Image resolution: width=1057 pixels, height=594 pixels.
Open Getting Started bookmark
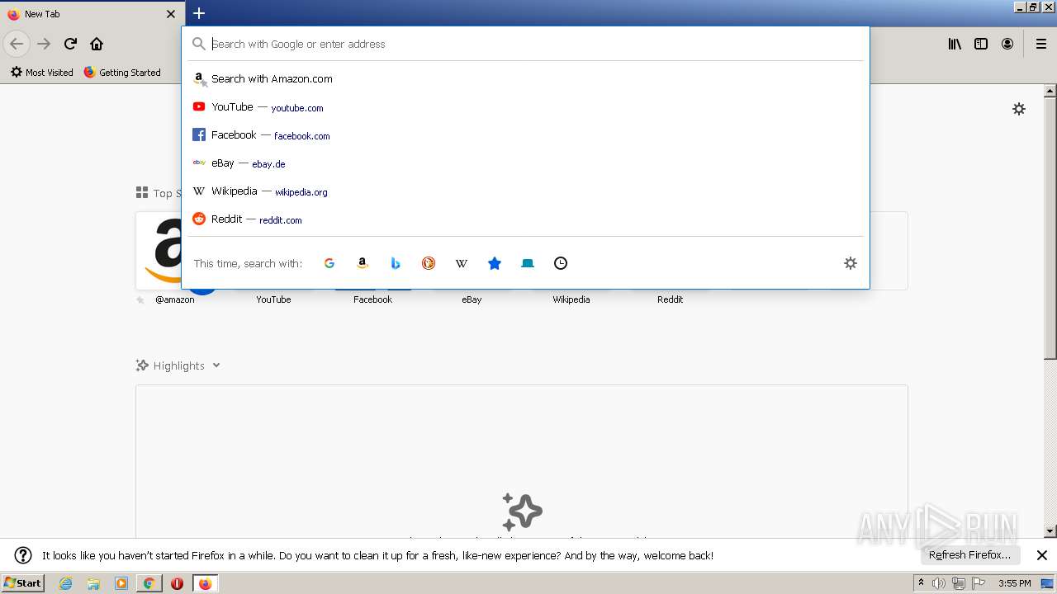[122, 72]
